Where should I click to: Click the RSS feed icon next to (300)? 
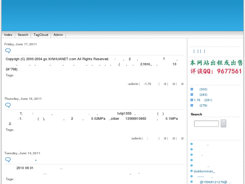[192, 89]
